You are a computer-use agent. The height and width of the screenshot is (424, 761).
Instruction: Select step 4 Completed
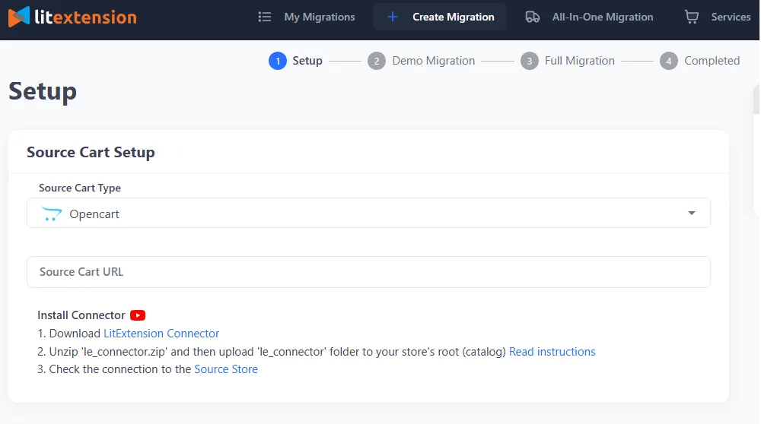coord(700,61)
